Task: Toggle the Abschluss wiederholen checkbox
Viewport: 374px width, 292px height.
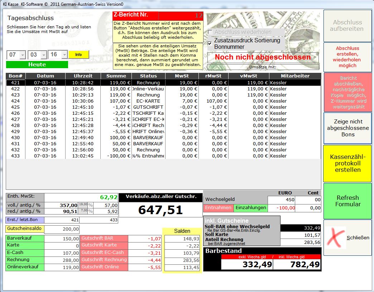Action: coord(210,32)
